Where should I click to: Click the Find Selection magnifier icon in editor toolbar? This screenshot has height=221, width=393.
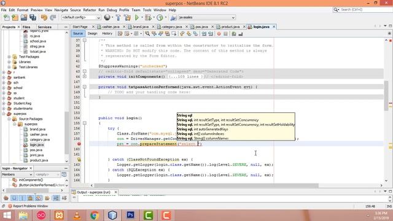coord(147,34)
